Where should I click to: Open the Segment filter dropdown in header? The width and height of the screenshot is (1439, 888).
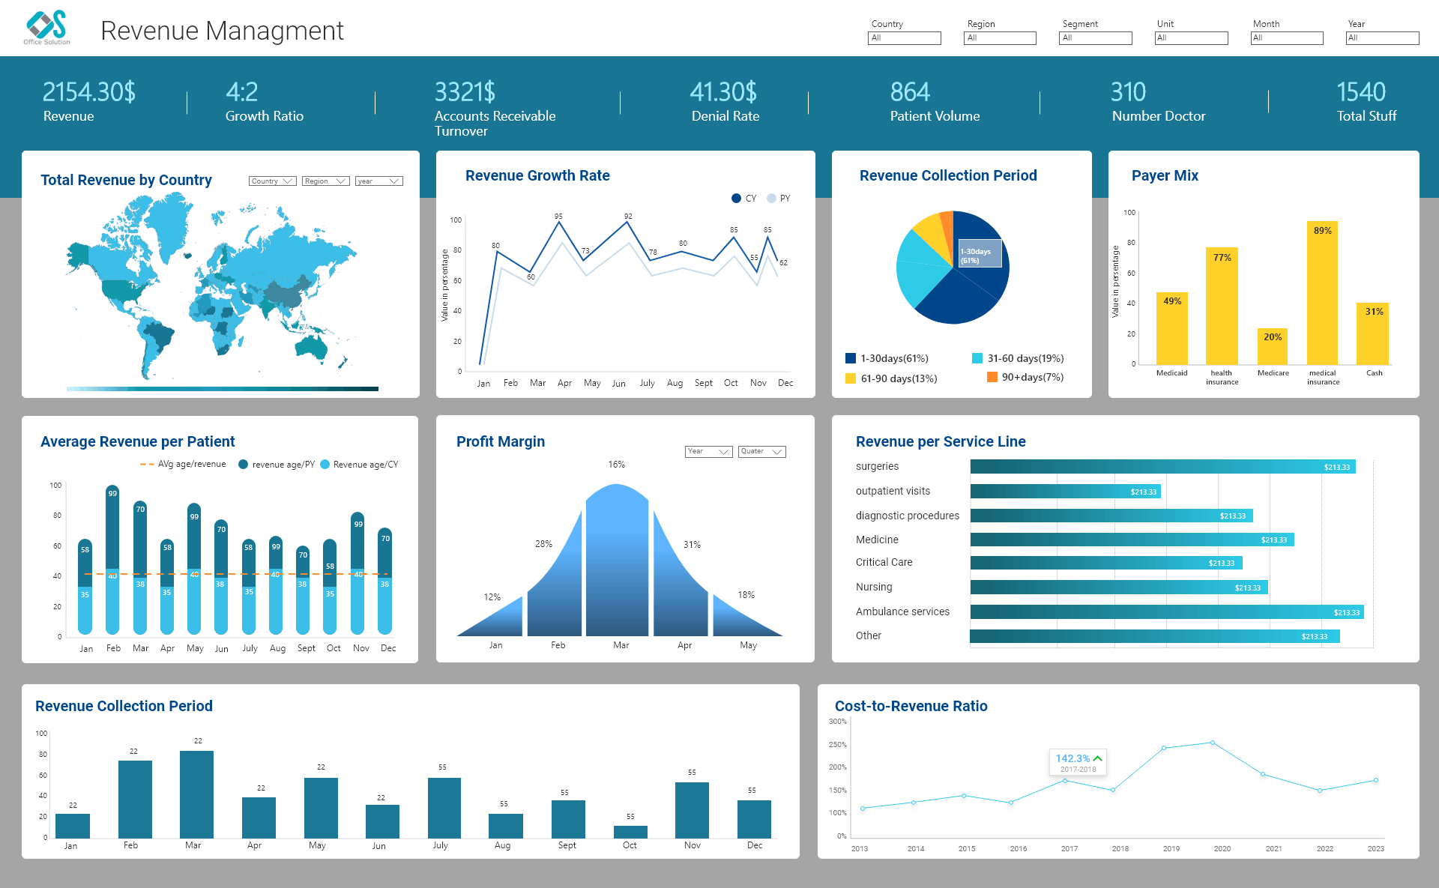(x=1095, y=38)
